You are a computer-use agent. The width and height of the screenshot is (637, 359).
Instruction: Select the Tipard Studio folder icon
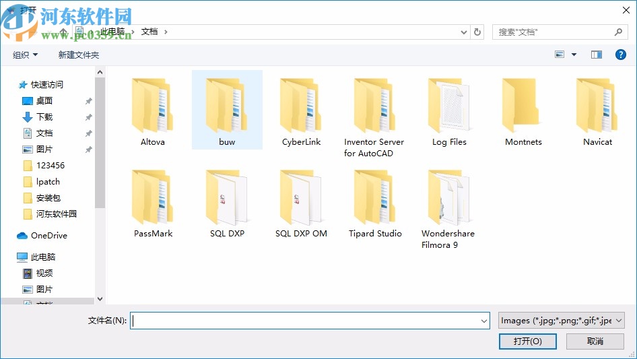375,197
